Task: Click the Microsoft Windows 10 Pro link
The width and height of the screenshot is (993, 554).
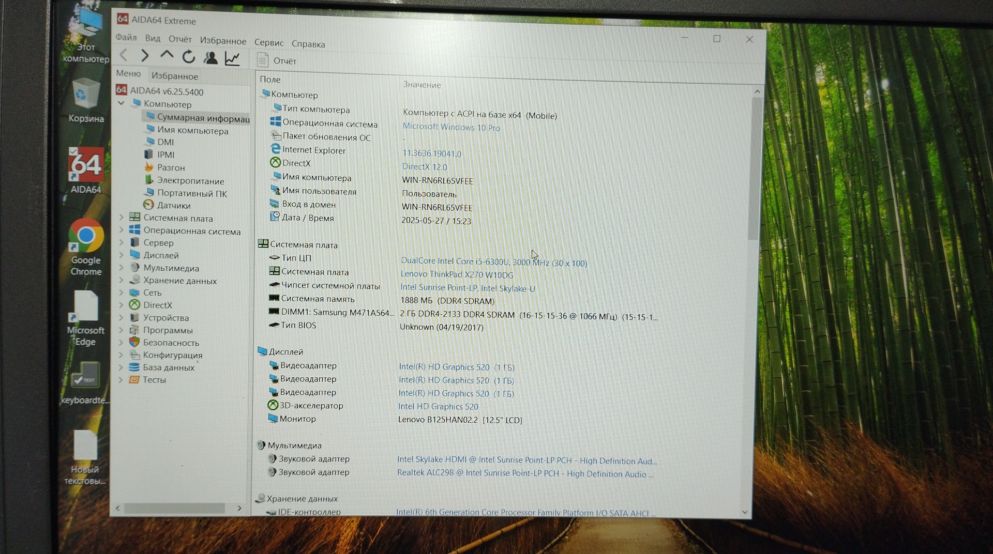Action: (x=451, y=127)
